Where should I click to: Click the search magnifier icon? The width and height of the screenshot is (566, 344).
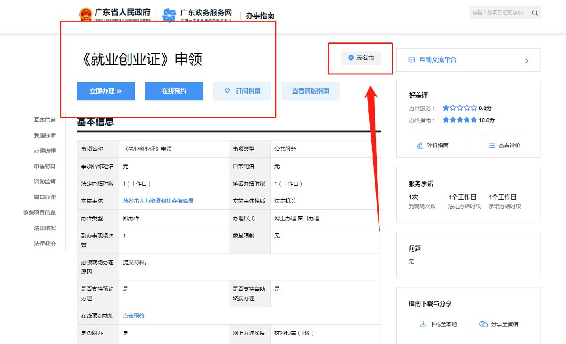(534, 13)
